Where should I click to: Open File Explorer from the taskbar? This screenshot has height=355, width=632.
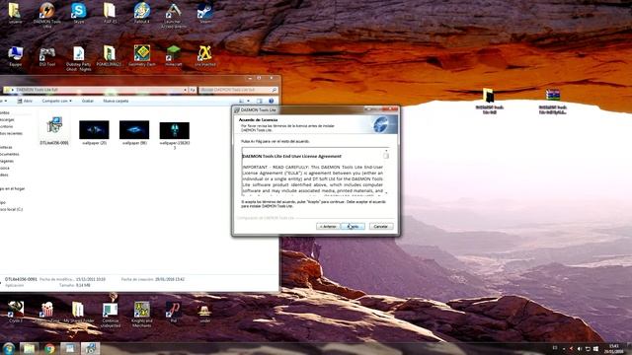click(x=29, y=348)
